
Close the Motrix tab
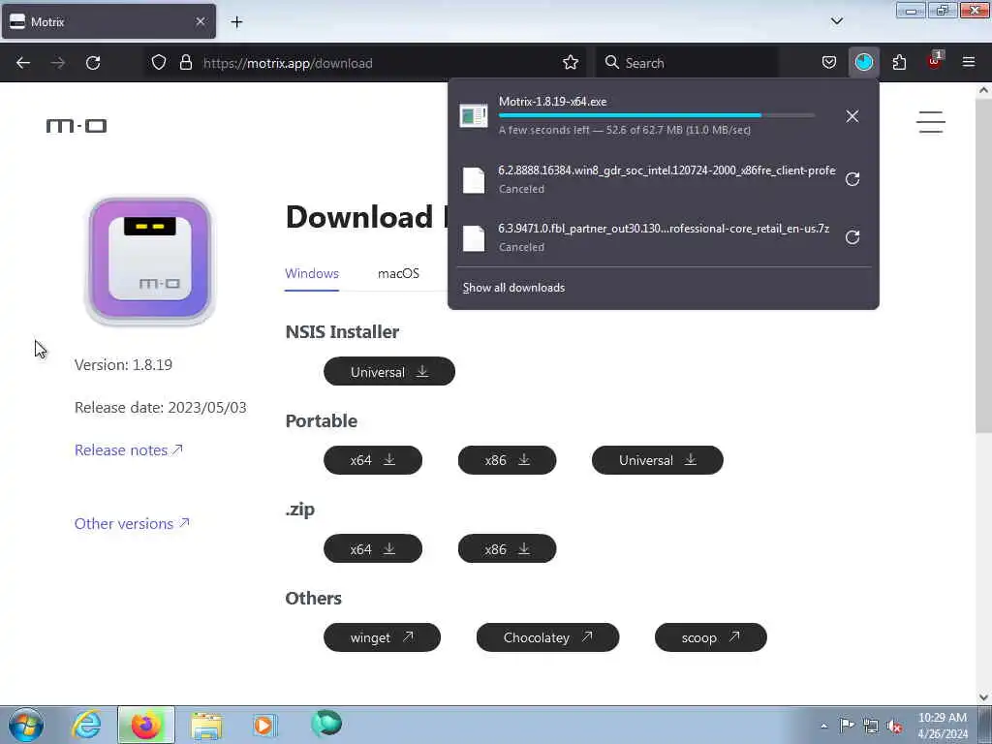(201, 21)
